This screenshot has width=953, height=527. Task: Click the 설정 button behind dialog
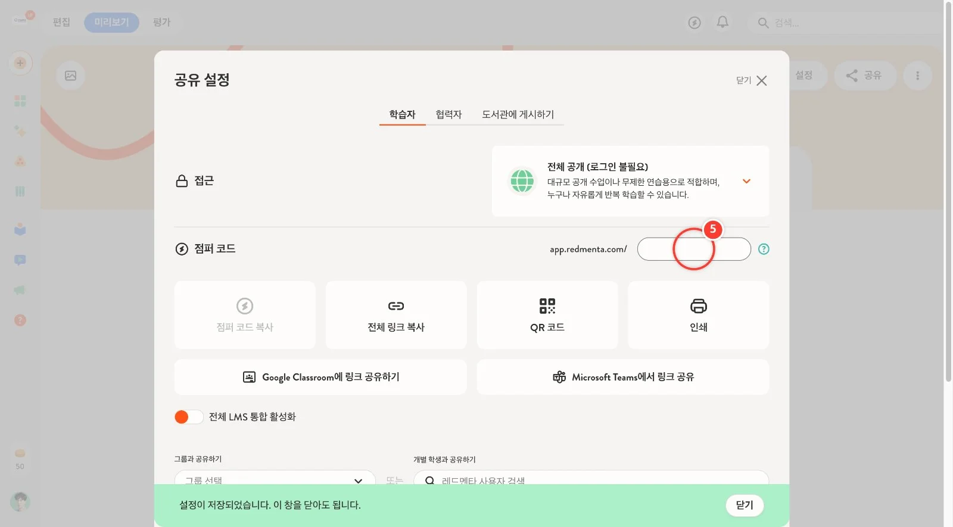coord(804,75)
